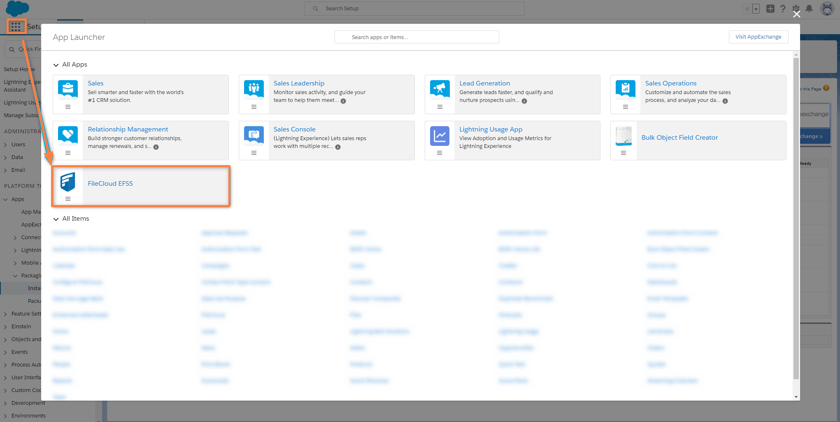The image size is (840, 422).
Task: Show info tooltip for Sales Operations description
Action: click(x=725, y=101)
